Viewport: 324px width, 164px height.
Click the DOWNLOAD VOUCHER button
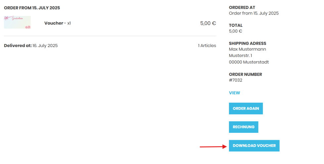[254, 145]
